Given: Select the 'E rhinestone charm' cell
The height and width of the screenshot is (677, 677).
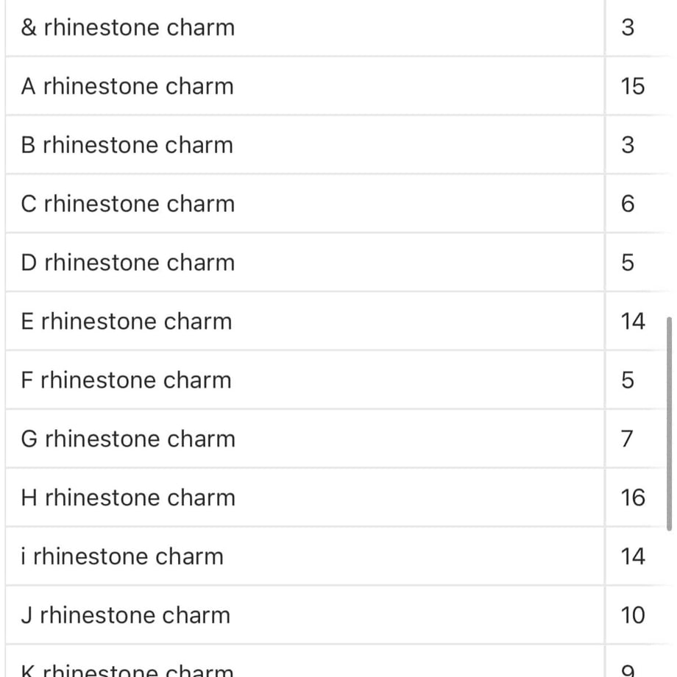Looking at the screenshot, I should [305, 322].
